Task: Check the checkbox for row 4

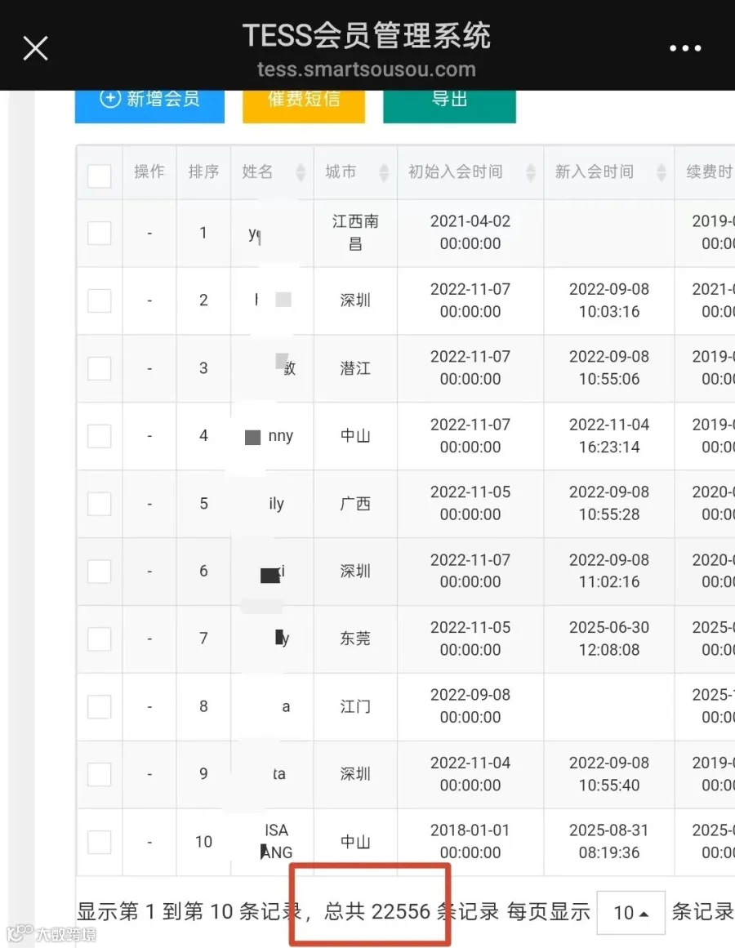Action: click(99, 436)
